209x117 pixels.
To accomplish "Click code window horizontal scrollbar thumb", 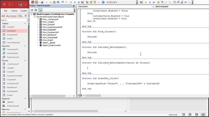I will [x=93, y=96].
